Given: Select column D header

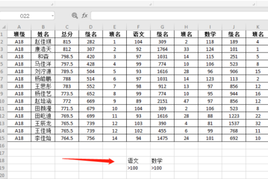Looking at the screenshot, I should [91, 27].
